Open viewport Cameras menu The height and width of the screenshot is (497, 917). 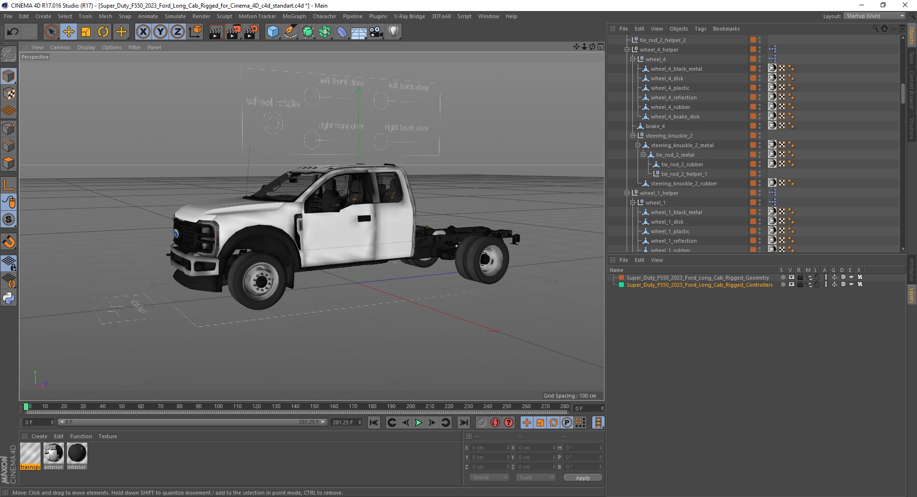coord(60,47)
